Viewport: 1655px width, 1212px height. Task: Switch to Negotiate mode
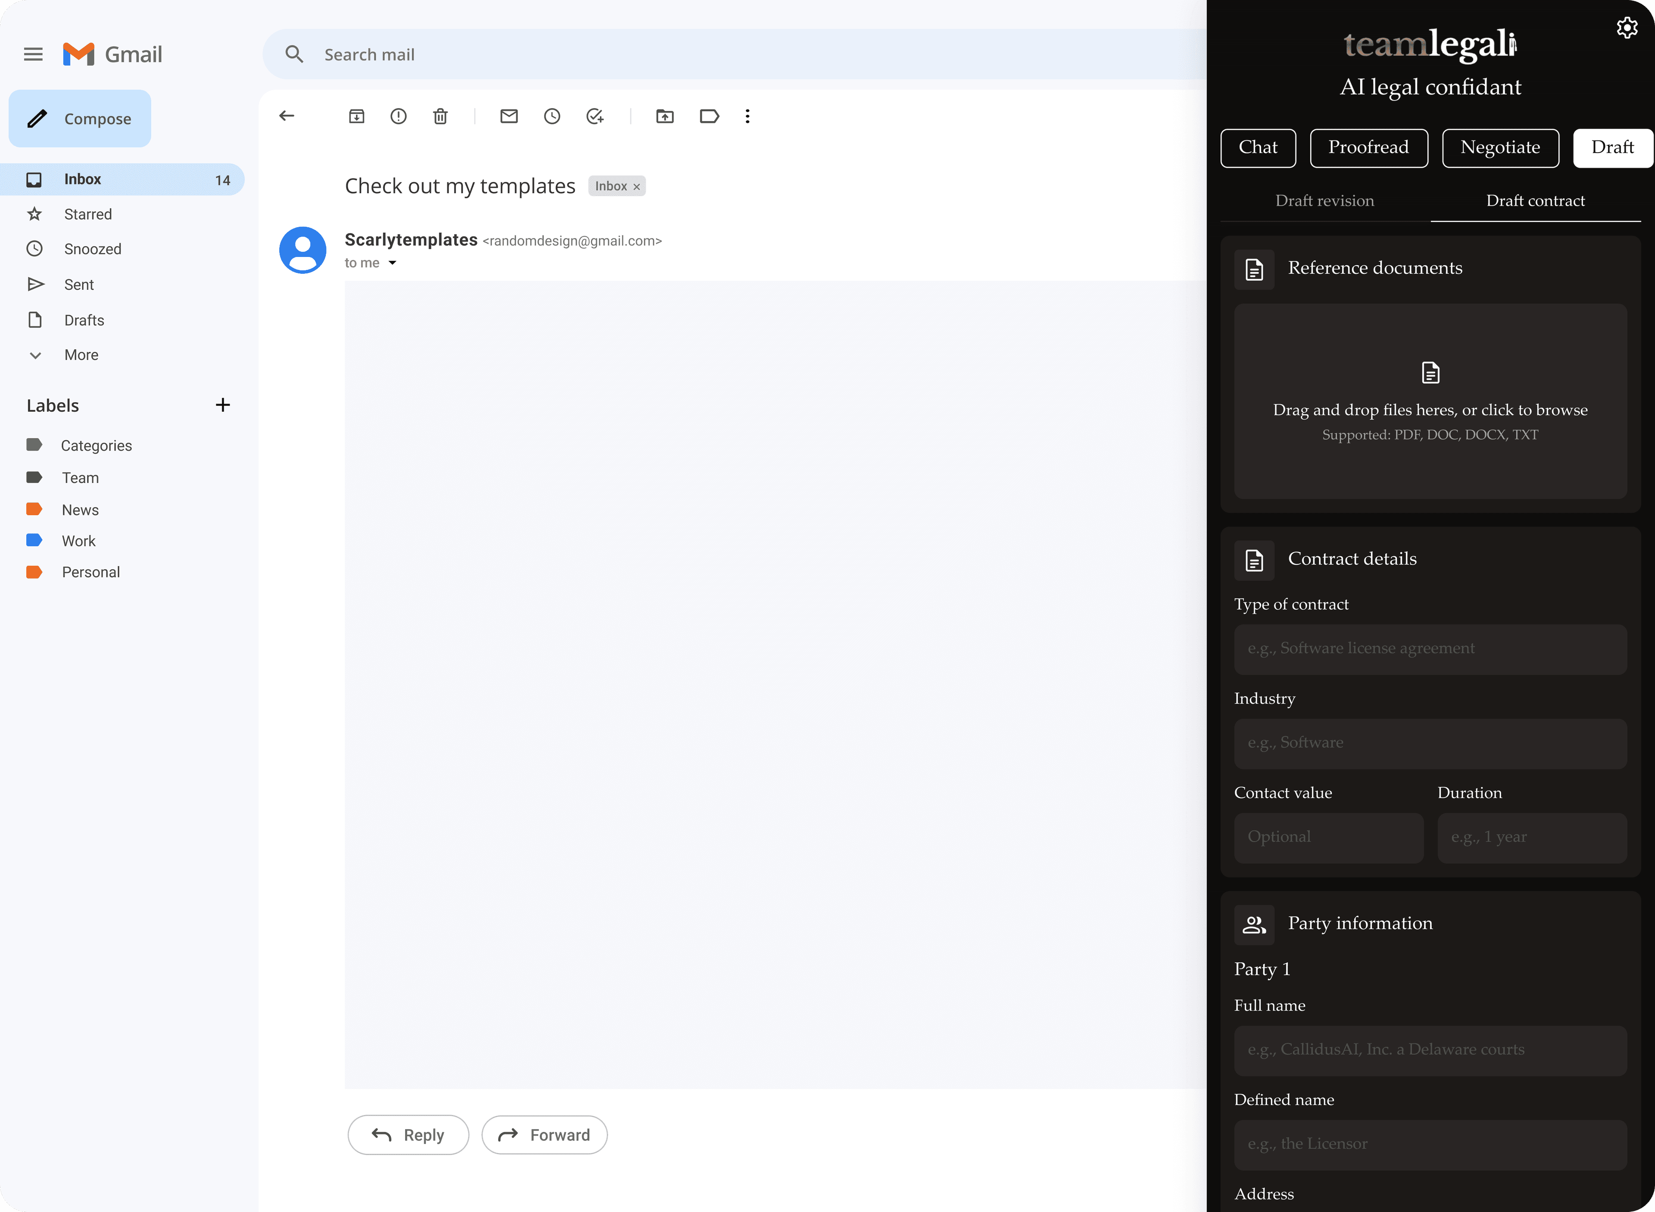[1500, 147]
